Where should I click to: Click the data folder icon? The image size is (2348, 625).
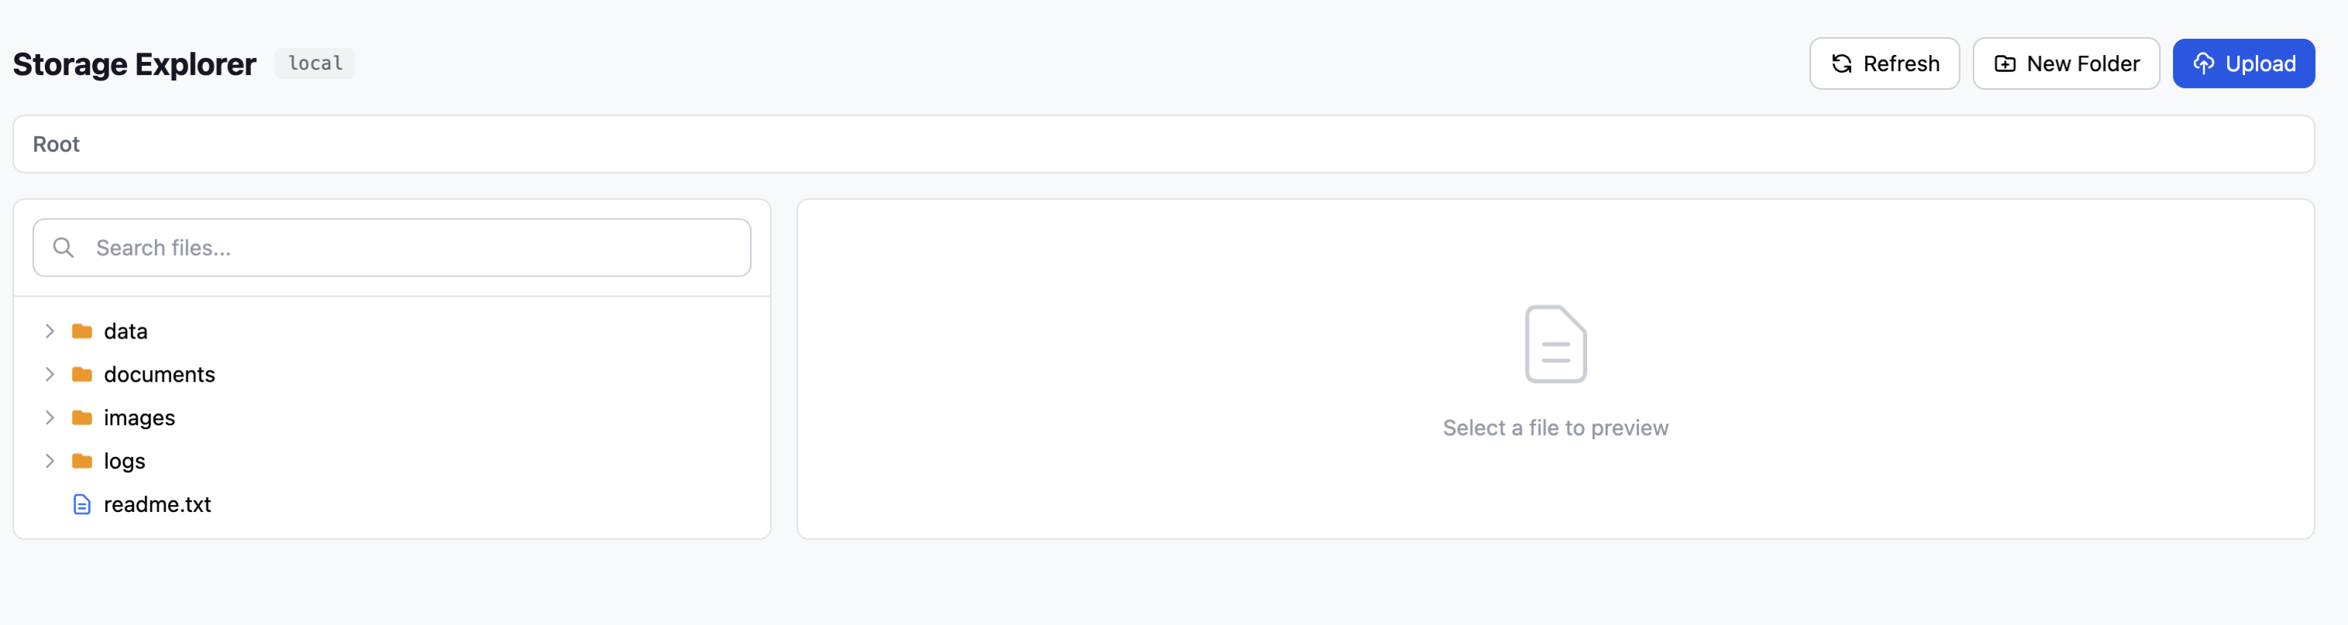82,331
